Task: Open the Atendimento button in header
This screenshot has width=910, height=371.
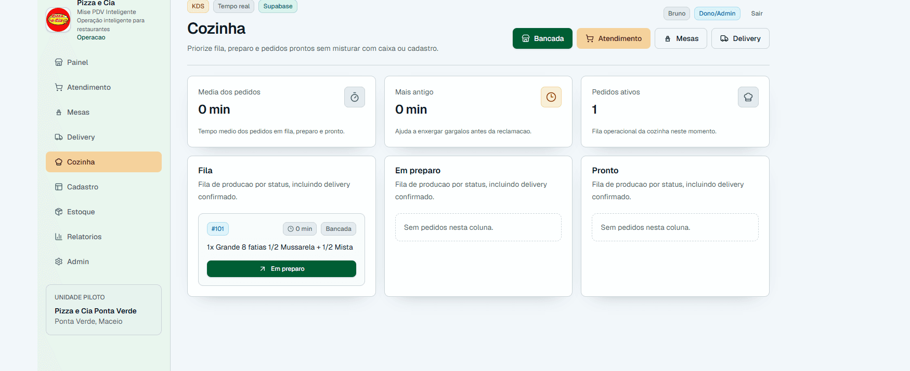Action: tap(614, 38)
